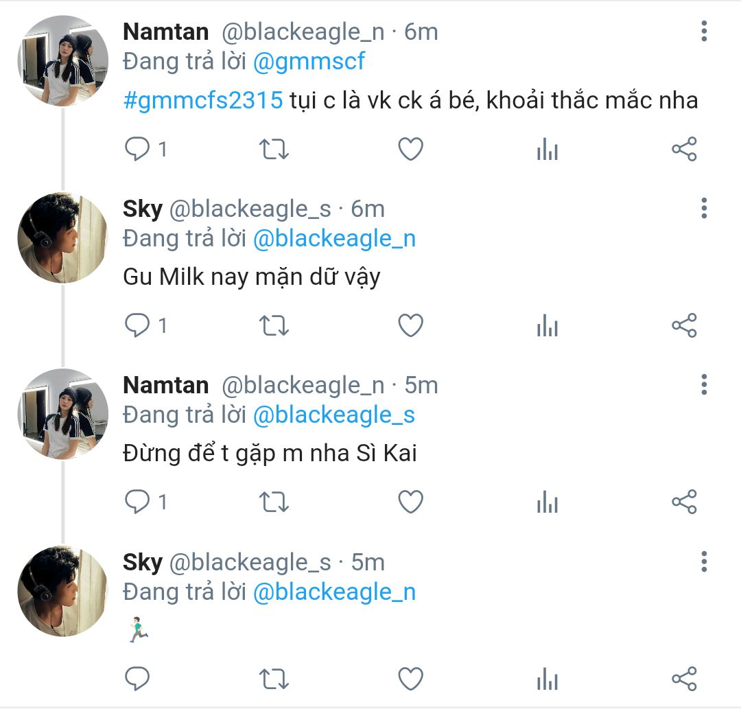741x709 pixels.
Task: Open the @gmmscf mention link
Action: pyautogui.click(x=309, y=62)
